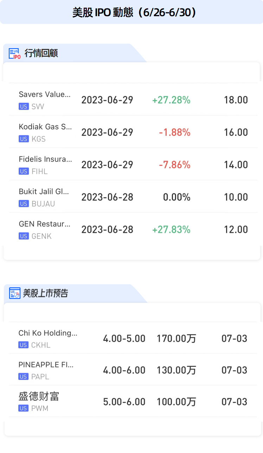View the GEN Restaurant +27.83% change
The image size is (263, 453).
point(171,230)
